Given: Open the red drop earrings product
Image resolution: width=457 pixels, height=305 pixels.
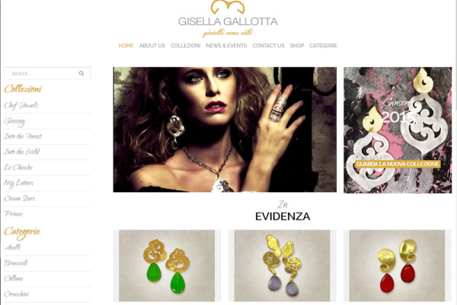Looking at the screenshot, I should tap(397, 265).
